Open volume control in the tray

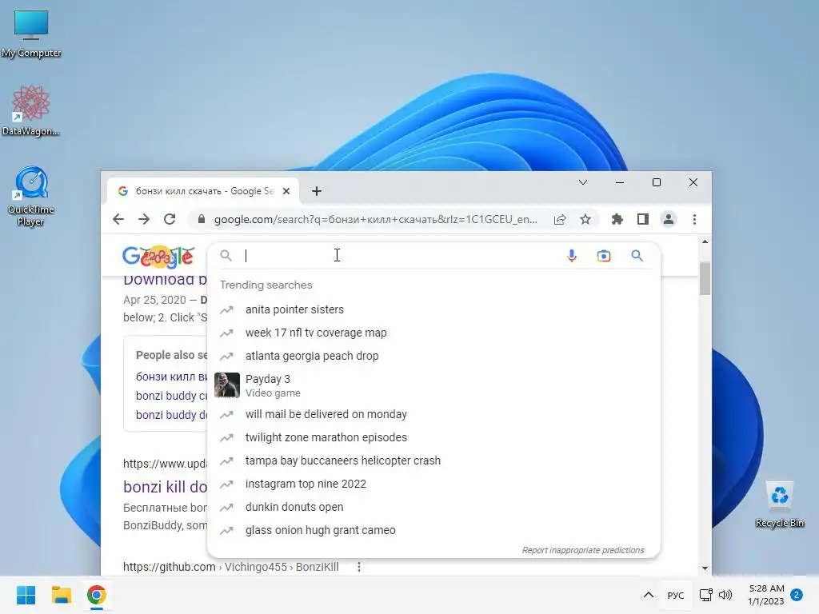pyautogui.click(x=725, y=595)
